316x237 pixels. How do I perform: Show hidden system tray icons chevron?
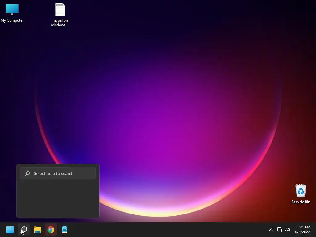271,230
